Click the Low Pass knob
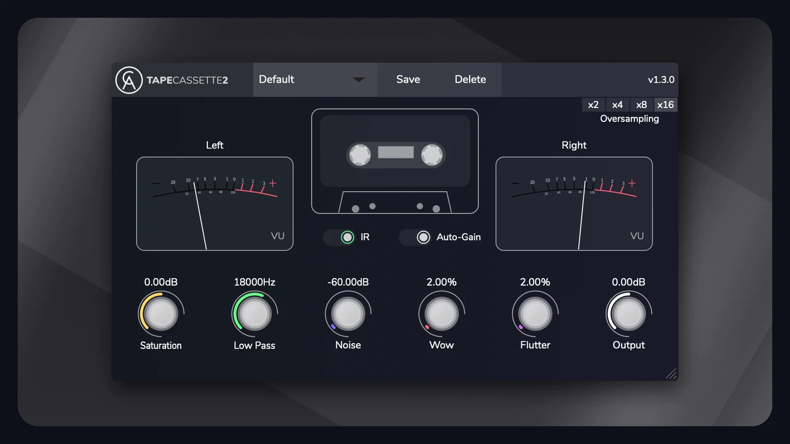790x444 pixels. 254,314
